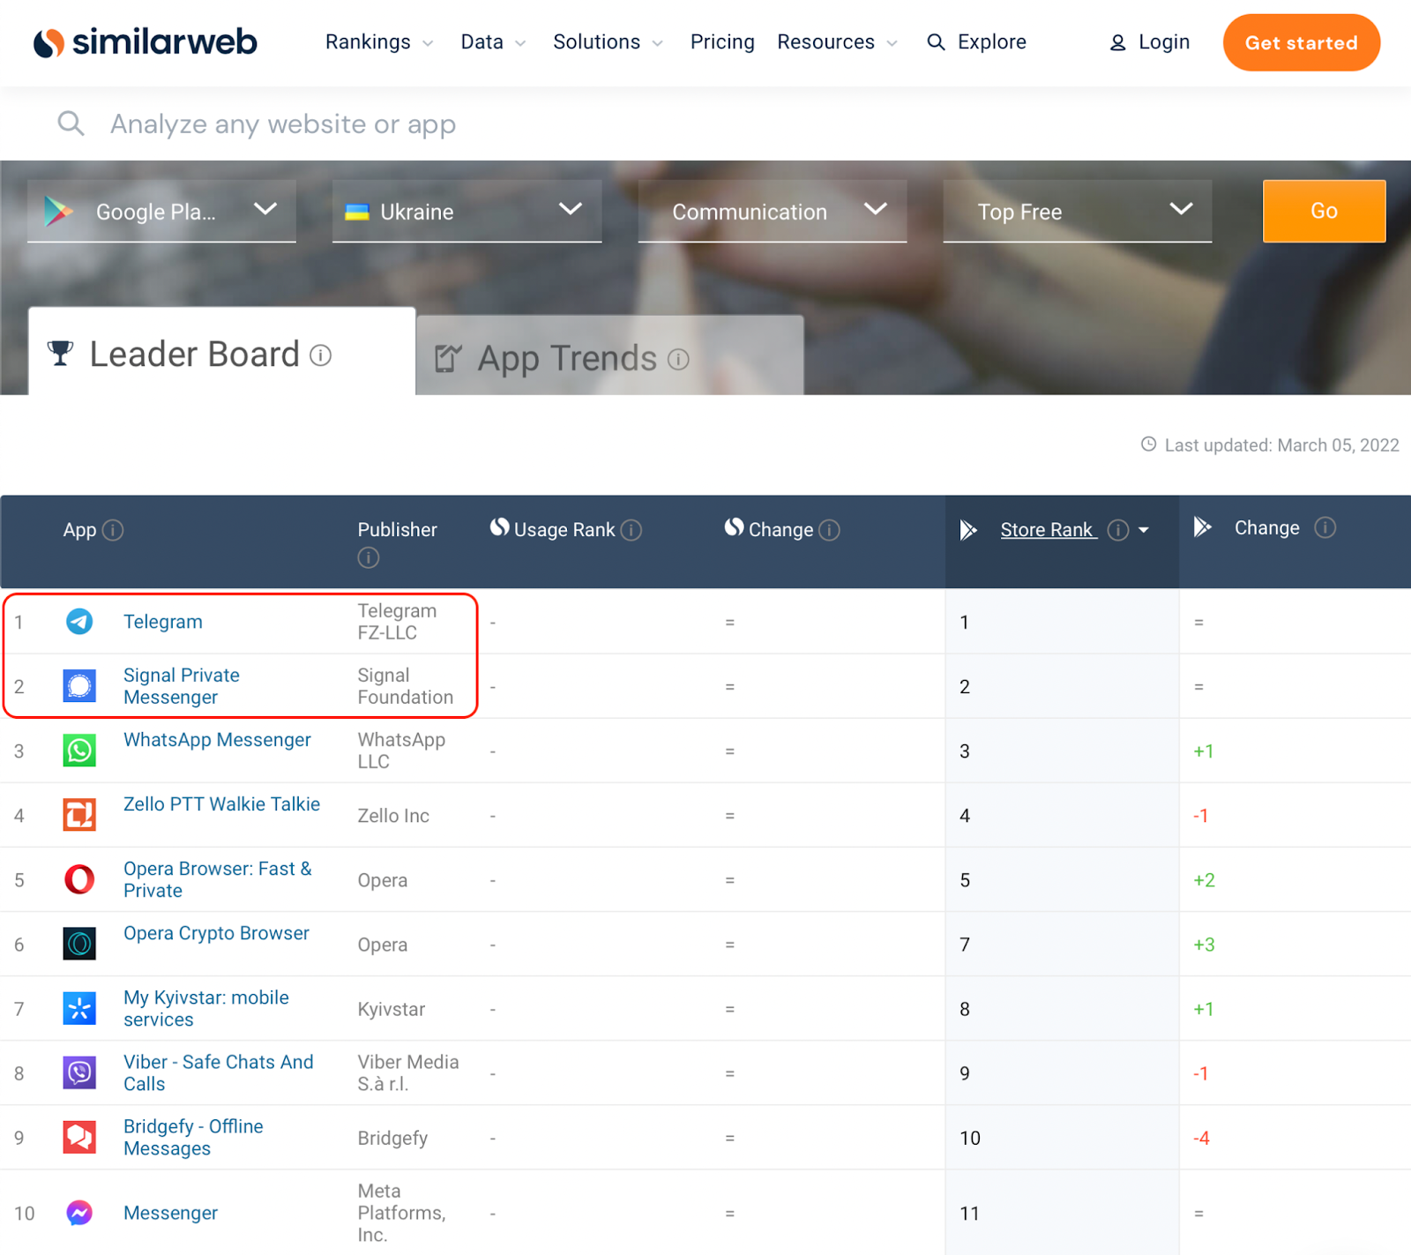Click the Telegram app icon
The image size is (1411, 1255).
[x=79, y=622]
